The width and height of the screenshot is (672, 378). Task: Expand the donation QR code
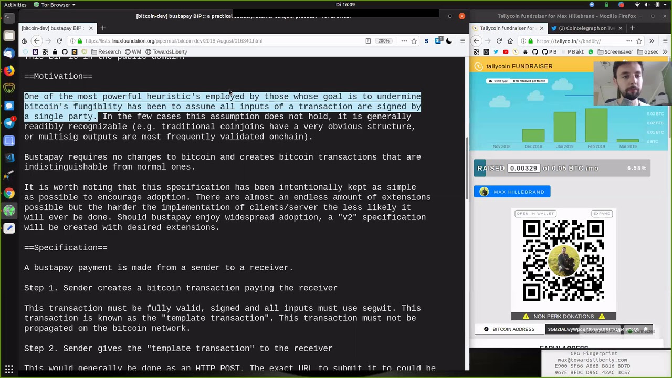pyautogui.click(x=602, y=214)
